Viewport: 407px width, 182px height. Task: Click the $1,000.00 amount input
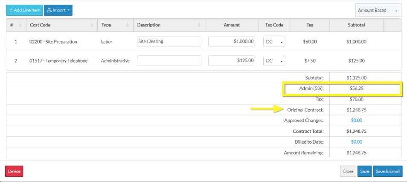pyautogui.click(x=231, y=42)
